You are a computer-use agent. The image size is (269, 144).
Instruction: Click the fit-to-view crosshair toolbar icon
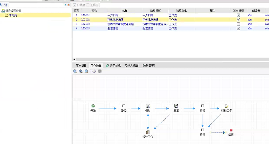coord(94,71)
